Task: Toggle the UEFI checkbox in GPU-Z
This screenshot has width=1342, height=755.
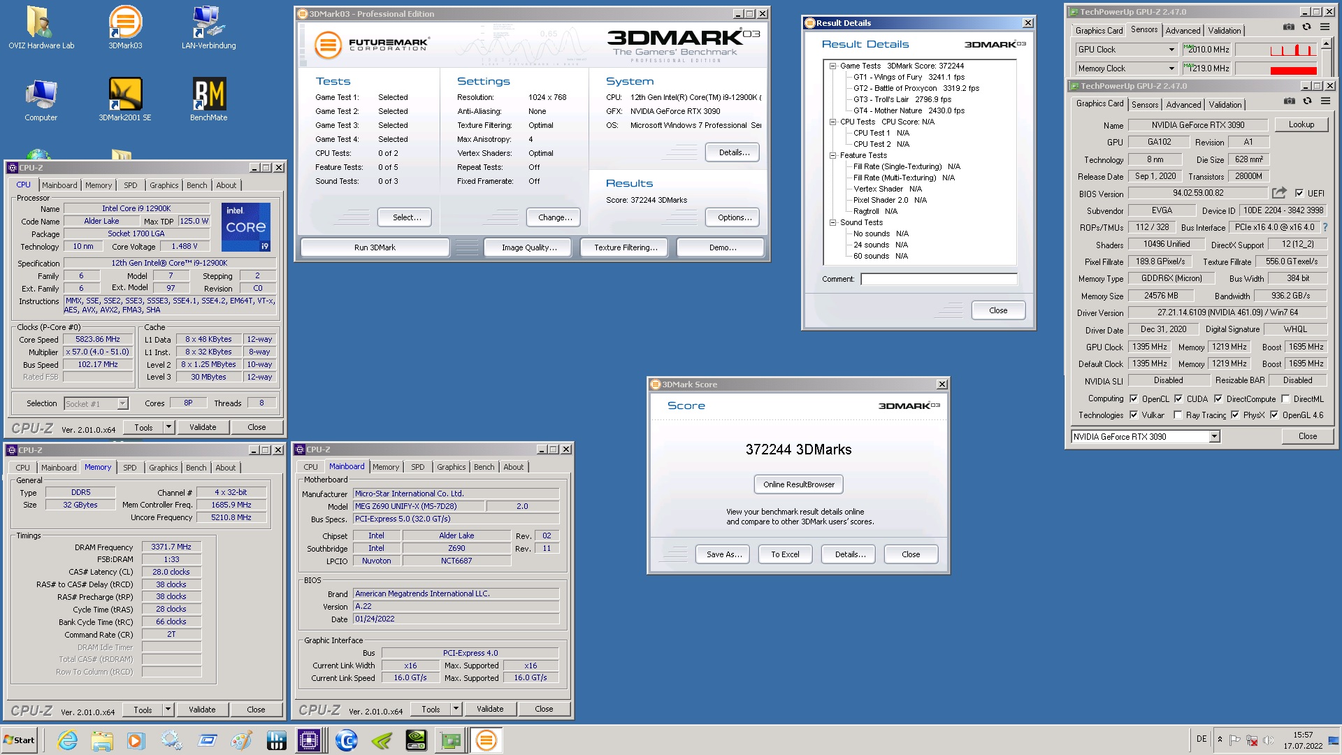Action: 1299,193
